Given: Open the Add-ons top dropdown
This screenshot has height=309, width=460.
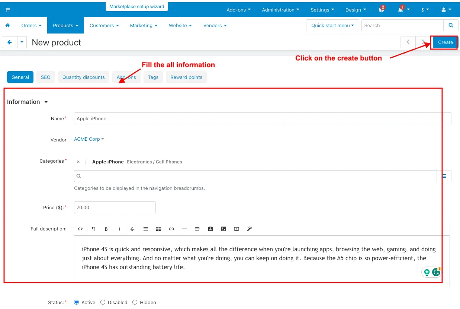Looking at the screenshot, I should pos(238,10).
